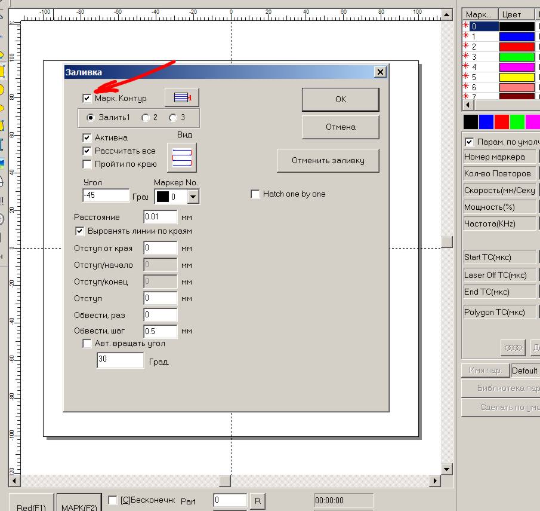This screenshot has height=511, width=540.
Task: Select the polygon tool in left toolbar
Action: point(2,126)
